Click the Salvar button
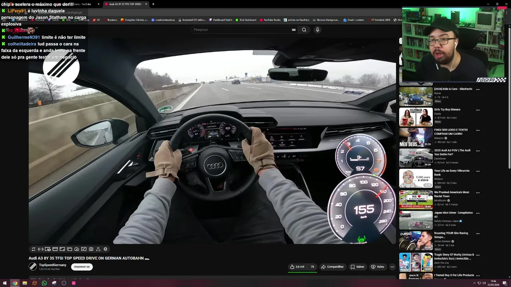Image resolution: width=511 pixels, height=287 pixels. pos(357,267)
